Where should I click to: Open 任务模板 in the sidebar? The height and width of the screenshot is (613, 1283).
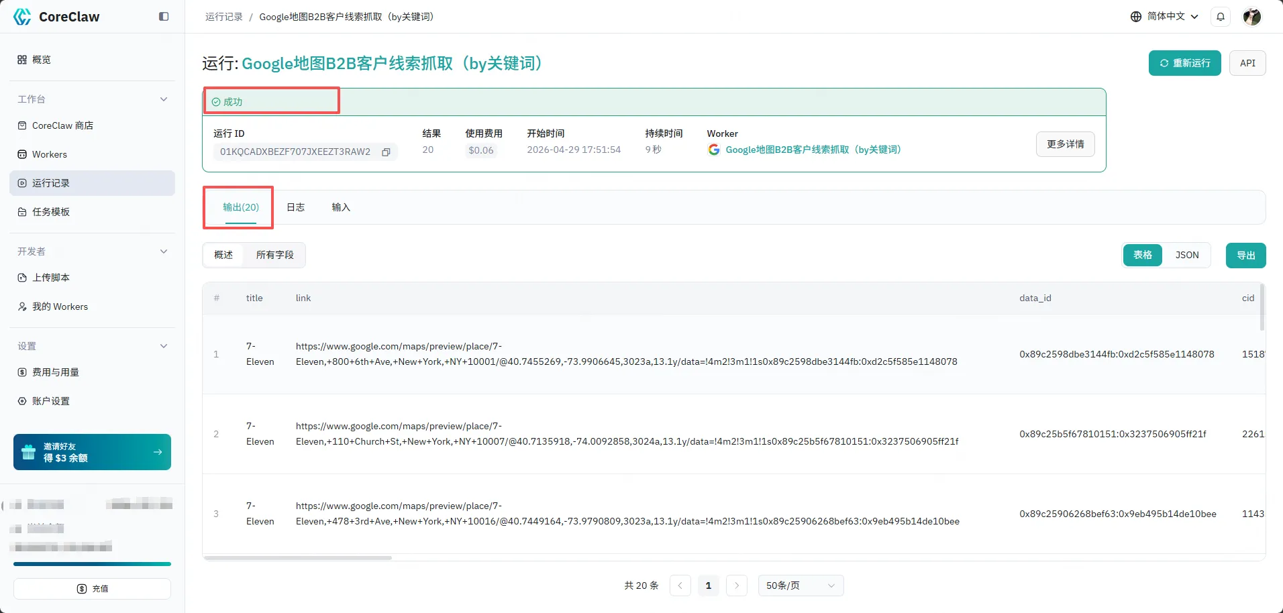[92, 212]
